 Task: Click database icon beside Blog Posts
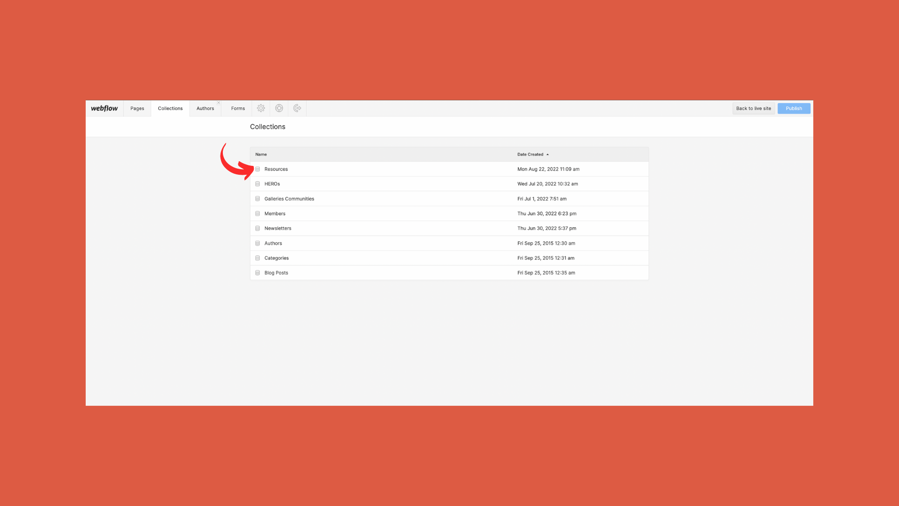point(258,273)
